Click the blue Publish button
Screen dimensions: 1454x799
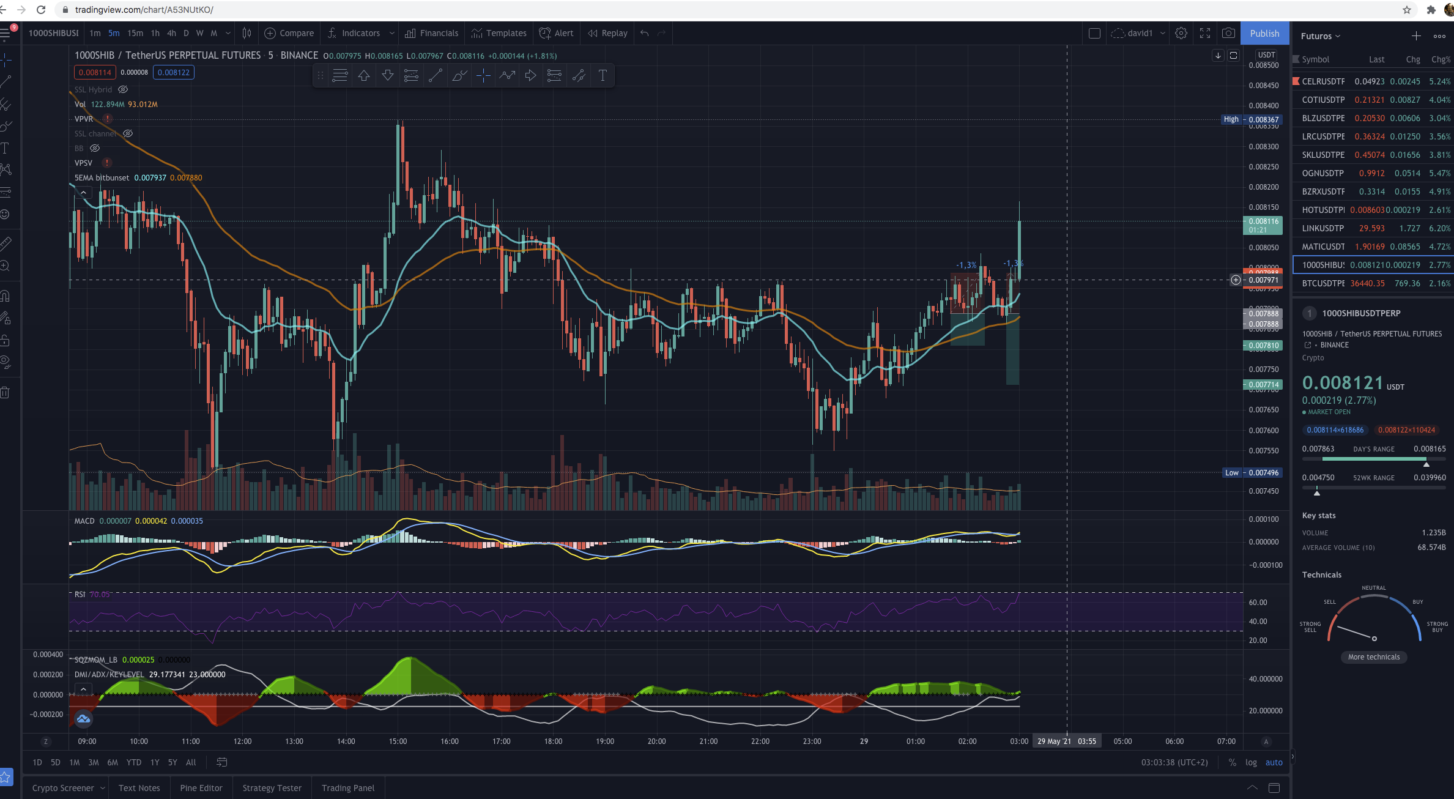click(1264, 33)
